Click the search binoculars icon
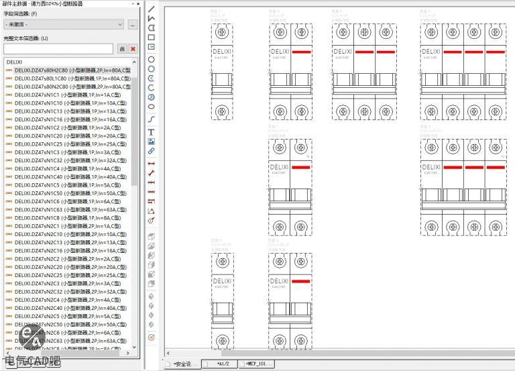 [x=122, y=49]
